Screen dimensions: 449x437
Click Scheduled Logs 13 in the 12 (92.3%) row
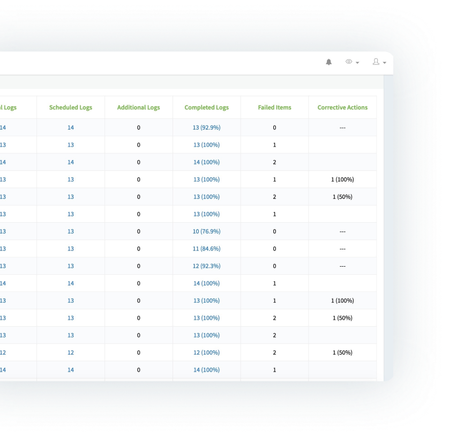click(71, 266)
